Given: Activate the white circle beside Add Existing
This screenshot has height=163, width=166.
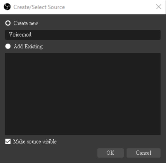Looking at the screenshot, I should click(8, 46).
